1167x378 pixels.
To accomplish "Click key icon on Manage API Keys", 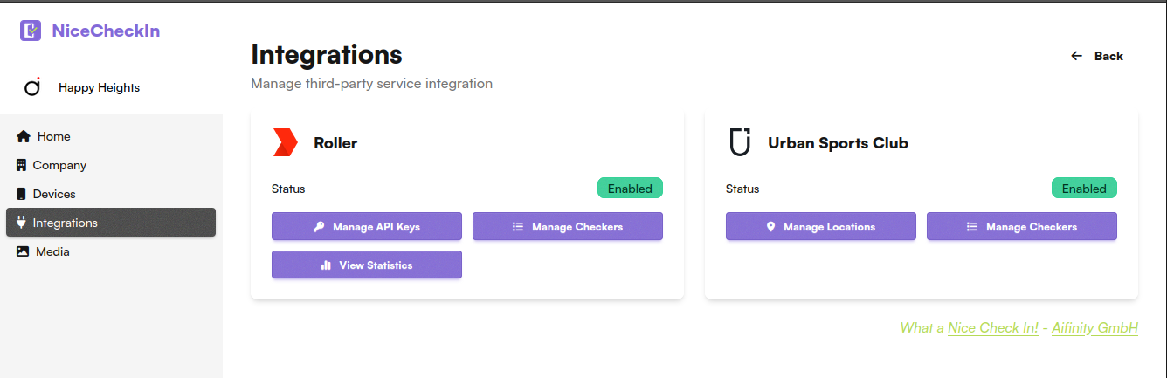I will pos(319,227).
